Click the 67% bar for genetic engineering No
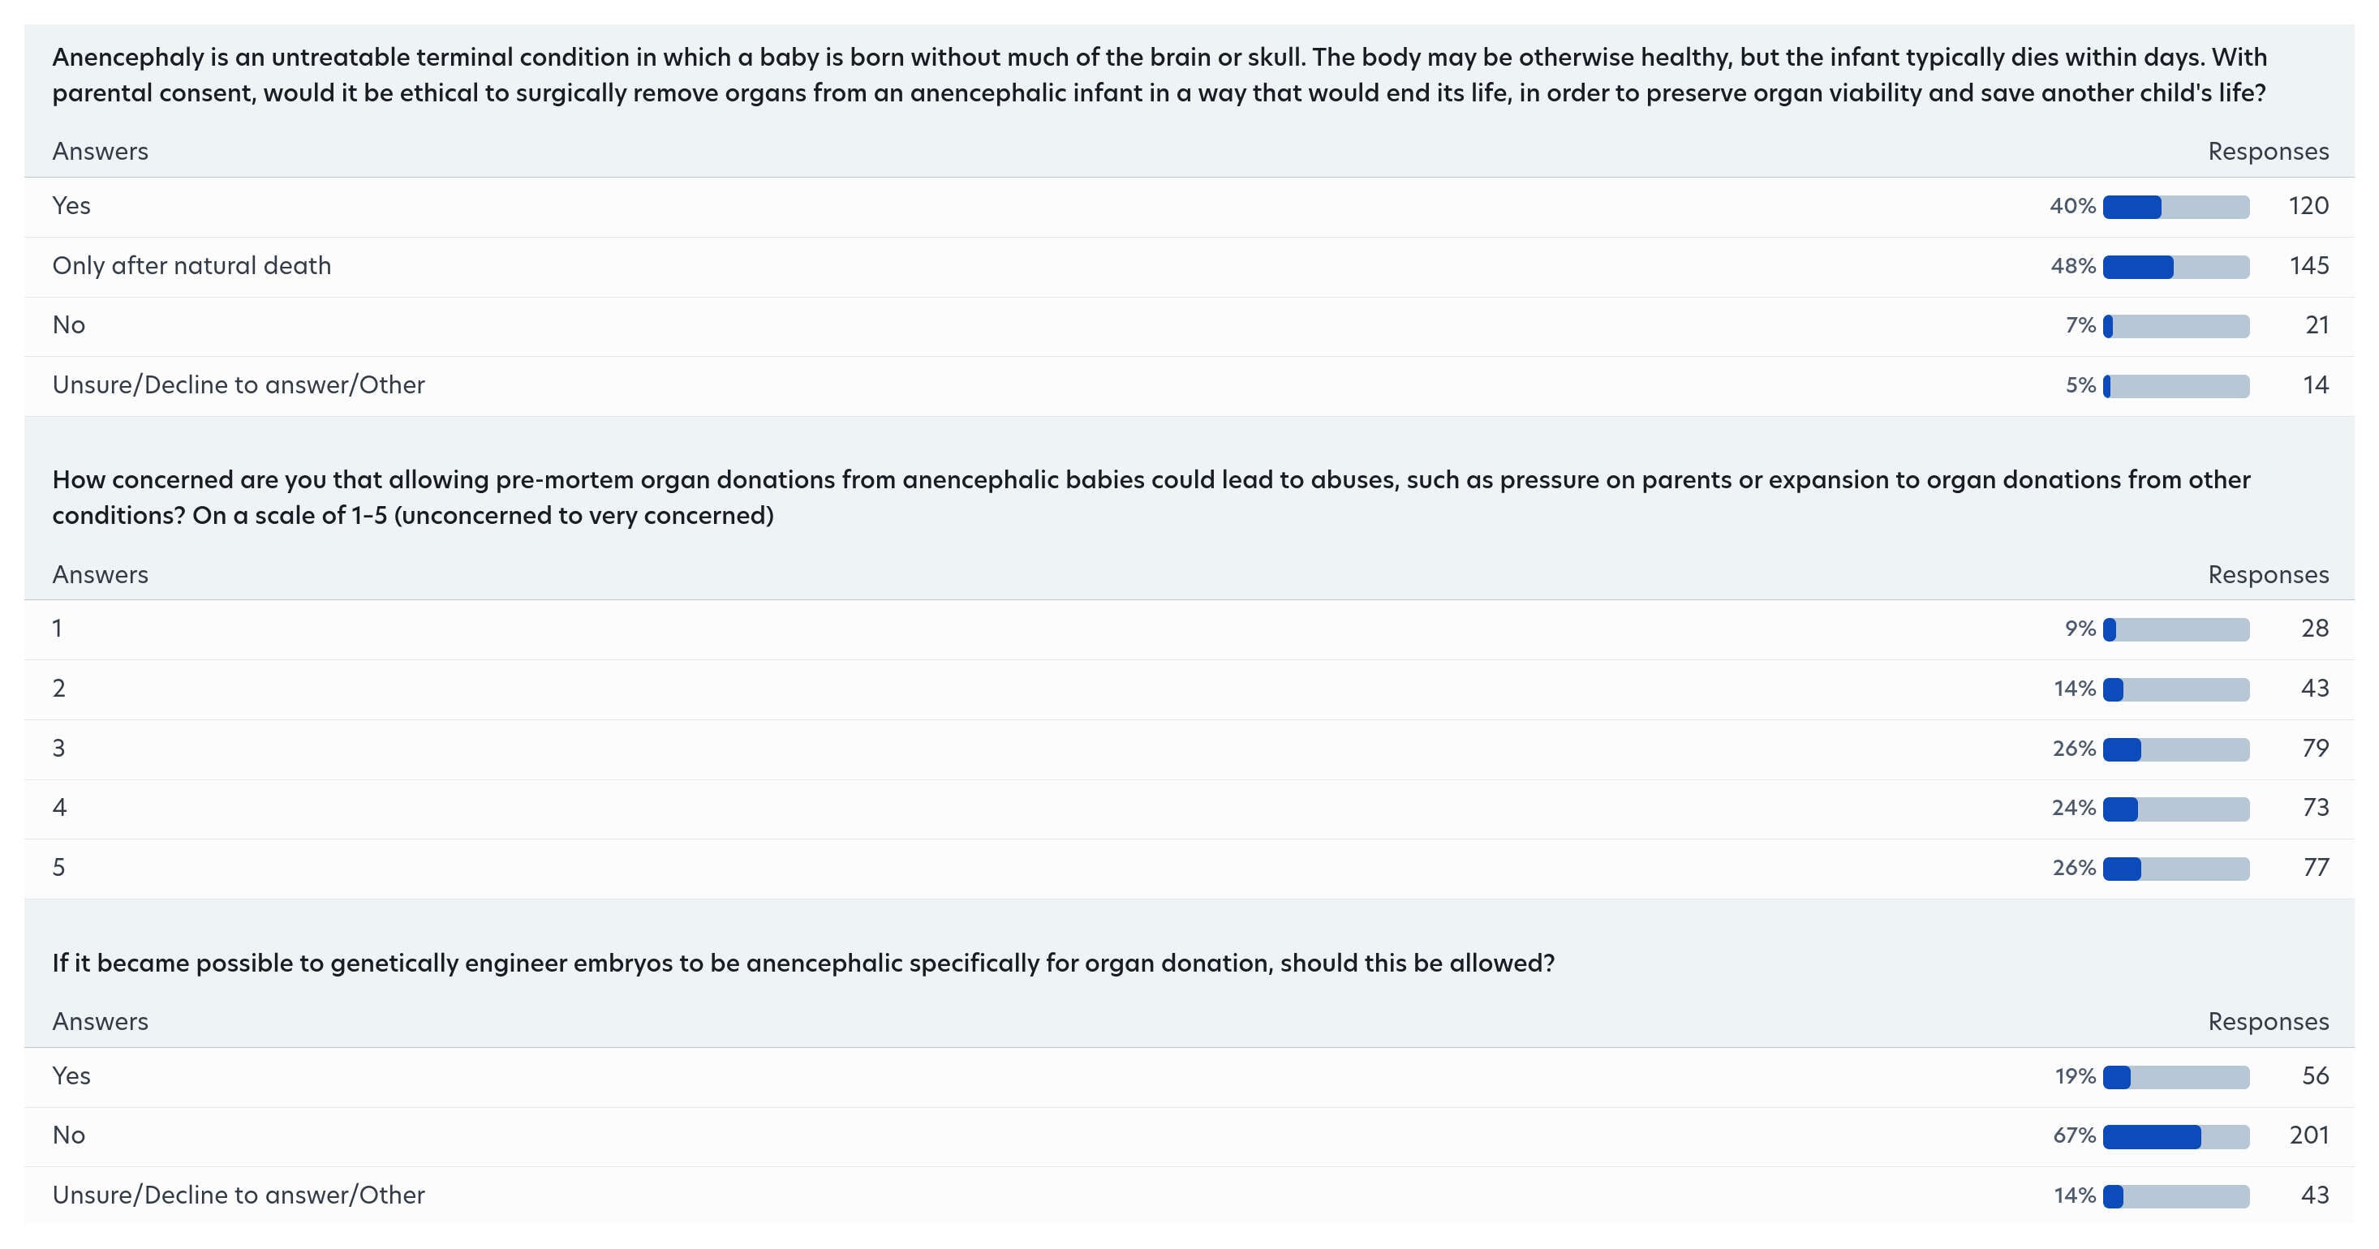This screenshot has height=1249, width=2379. point(2175,1136)
